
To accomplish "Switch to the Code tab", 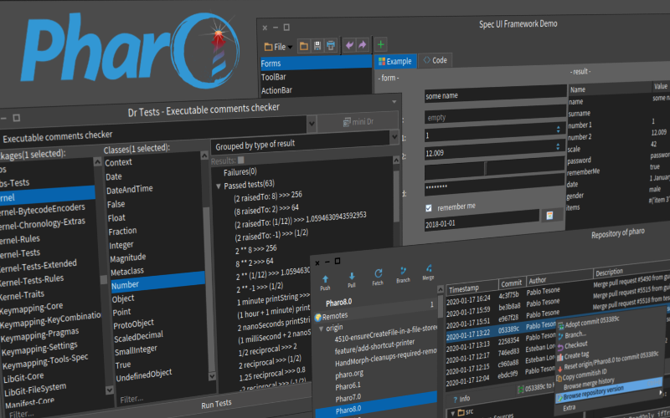I will (435, 60).
